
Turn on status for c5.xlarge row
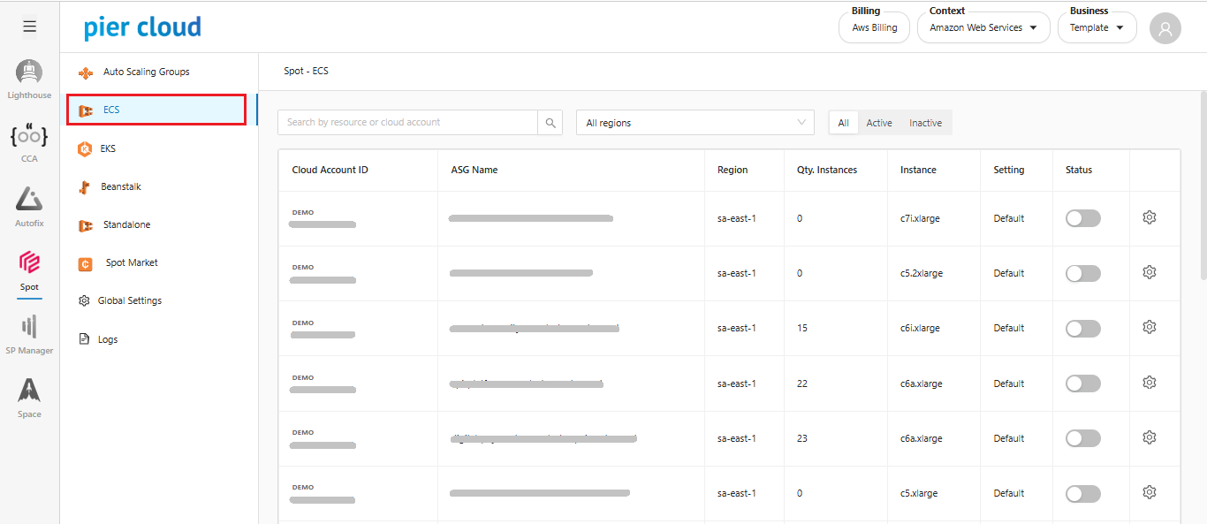click(x=1082, y=493)
